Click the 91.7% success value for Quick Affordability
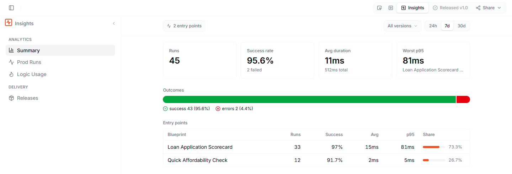Image resolution: width=512 pixels, height=174 pixels. pos(335,160)
